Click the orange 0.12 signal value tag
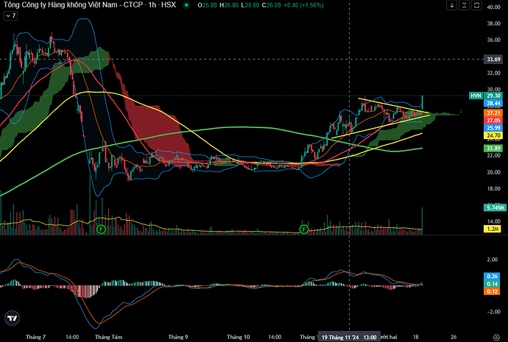508x342 pixels. pyautogui.click(x=492, y=291)
